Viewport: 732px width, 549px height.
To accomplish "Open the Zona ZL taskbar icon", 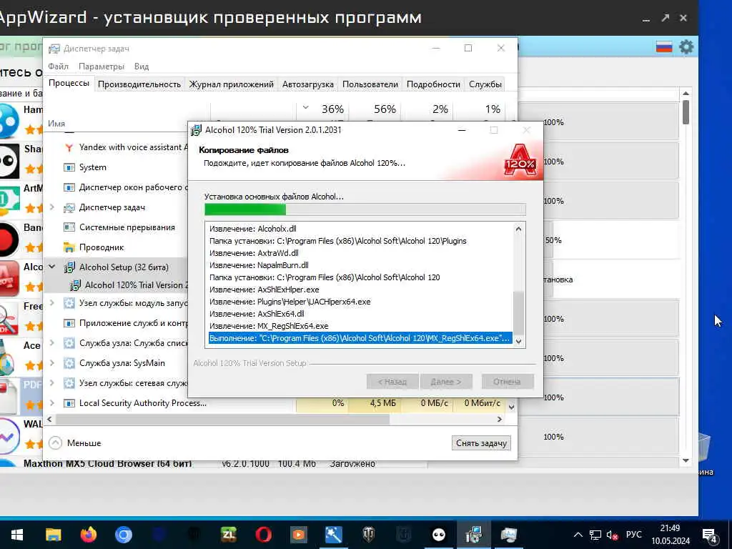I will (x=229, y=535).
